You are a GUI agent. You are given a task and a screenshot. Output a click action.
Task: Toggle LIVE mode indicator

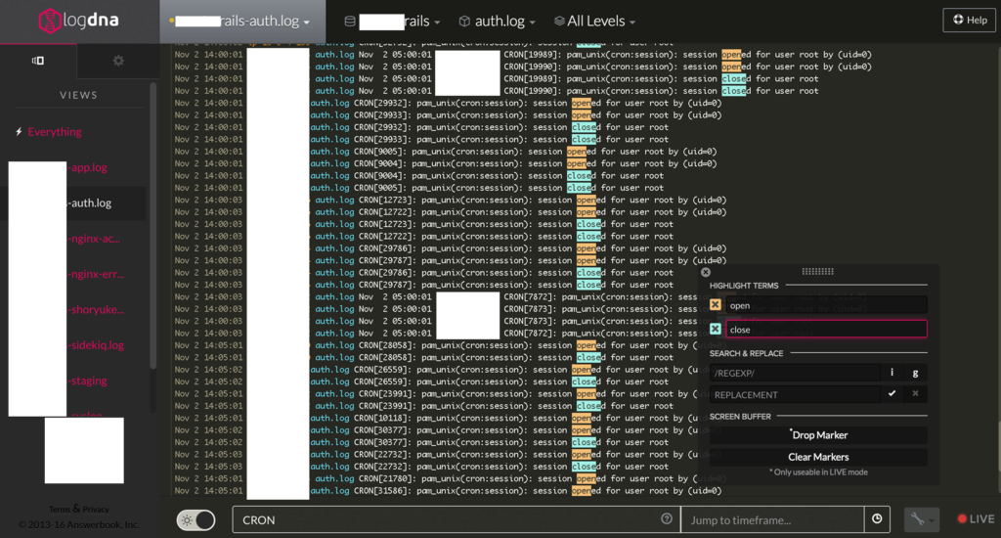[976, 518]
